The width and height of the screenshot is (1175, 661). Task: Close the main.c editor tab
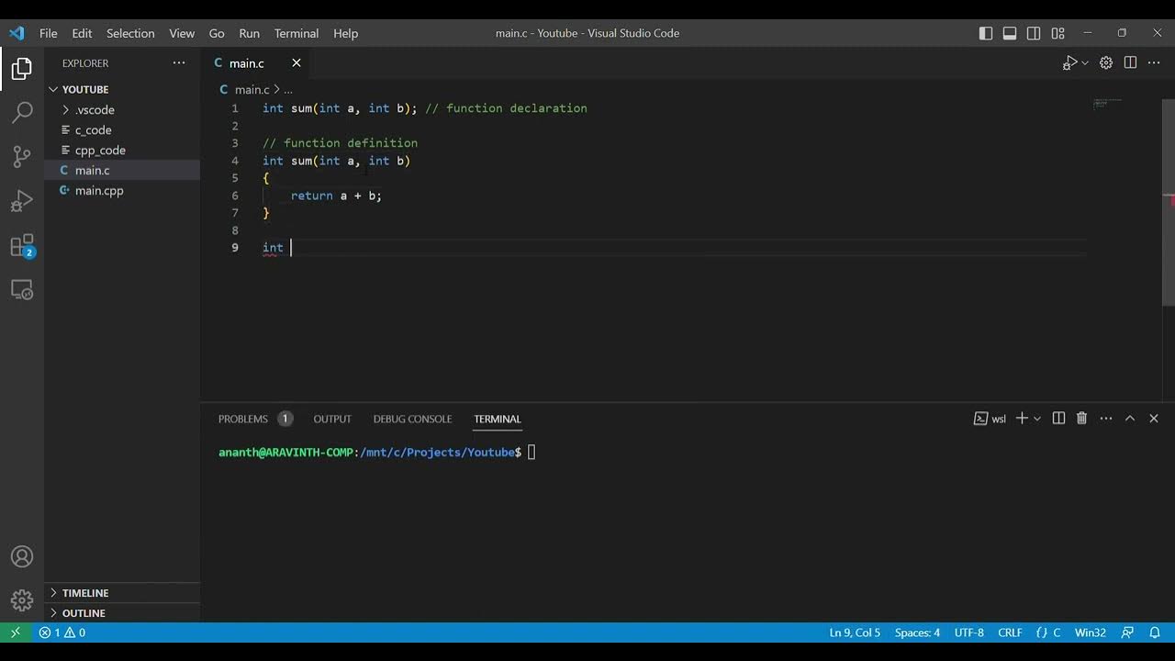tap(297, 63)
